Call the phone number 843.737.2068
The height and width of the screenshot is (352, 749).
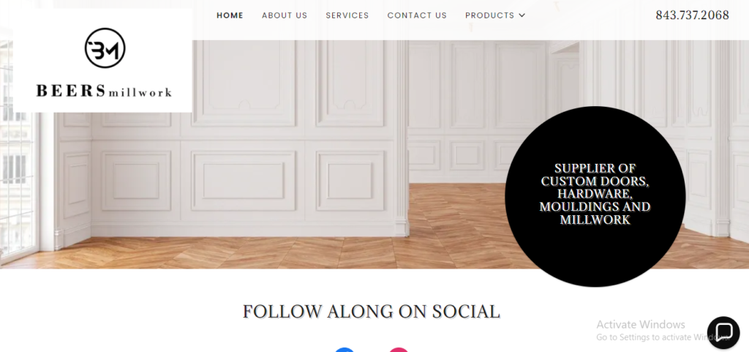point(692,15)
